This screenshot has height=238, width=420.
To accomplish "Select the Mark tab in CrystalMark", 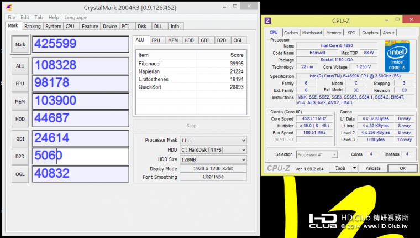I will [13, 26].
